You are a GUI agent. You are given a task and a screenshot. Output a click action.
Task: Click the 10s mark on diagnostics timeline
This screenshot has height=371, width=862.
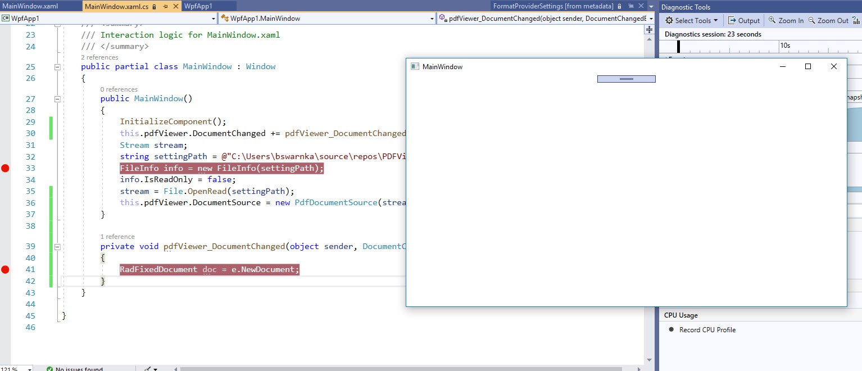(x=785, y=45)
